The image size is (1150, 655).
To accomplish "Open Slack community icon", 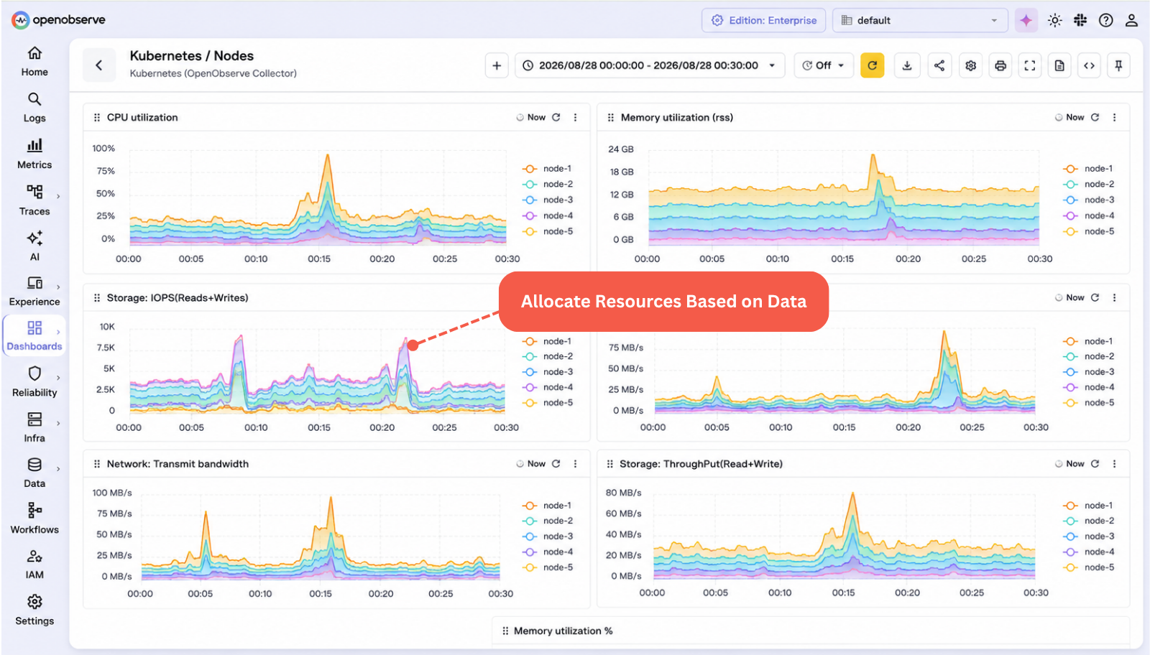I will [1080, 20].
